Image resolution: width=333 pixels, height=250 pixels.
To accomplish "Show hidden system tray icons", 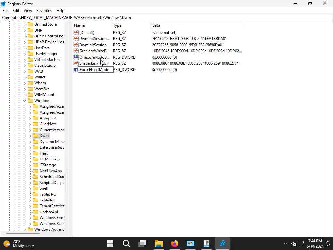I will click(x=286, y=243).
